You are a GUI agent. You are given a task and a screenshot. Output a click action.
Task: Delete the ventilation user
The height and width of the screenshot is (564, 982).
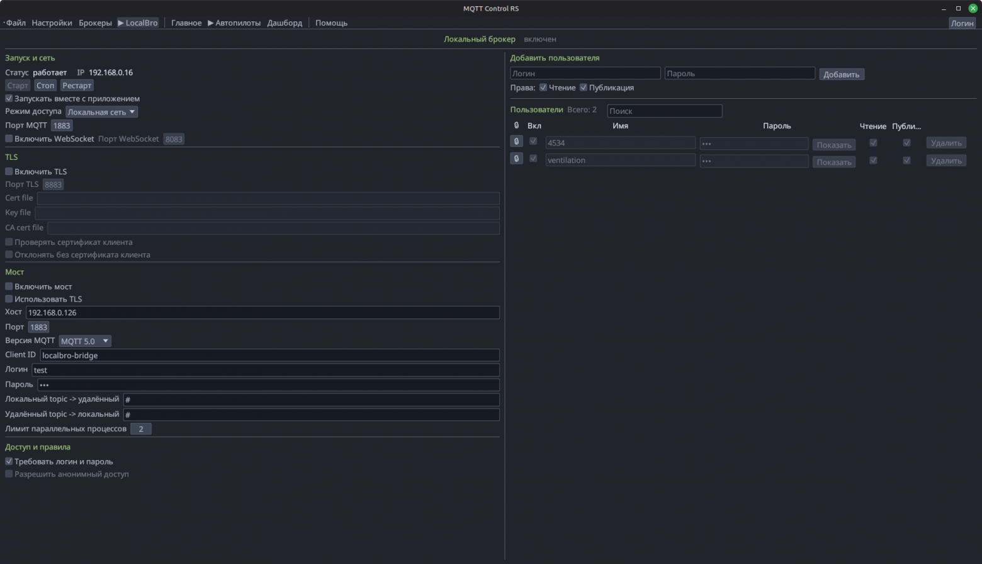coord(946,161)
